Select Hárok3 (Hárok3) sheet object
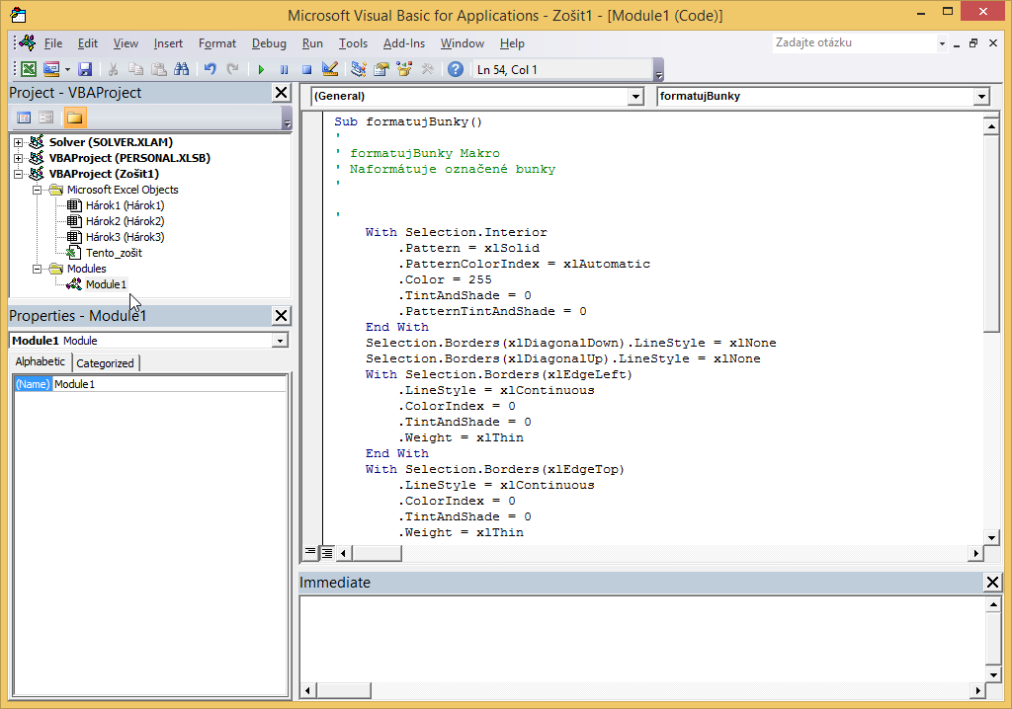Image resolution: width=1012 pixels, height=709 pixels. pos(125,237)
